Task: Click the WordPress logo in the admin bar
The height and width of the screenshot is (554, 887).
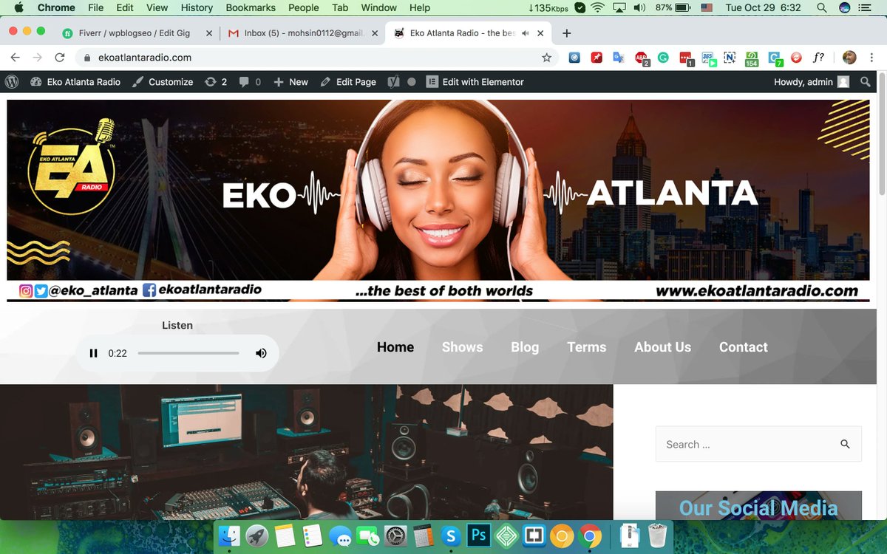Action: 12,81
